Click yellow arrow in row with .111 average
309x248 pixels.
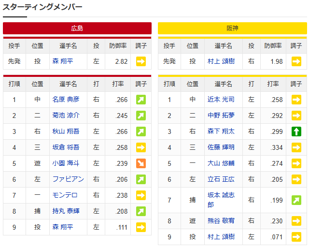pos(141,227)
